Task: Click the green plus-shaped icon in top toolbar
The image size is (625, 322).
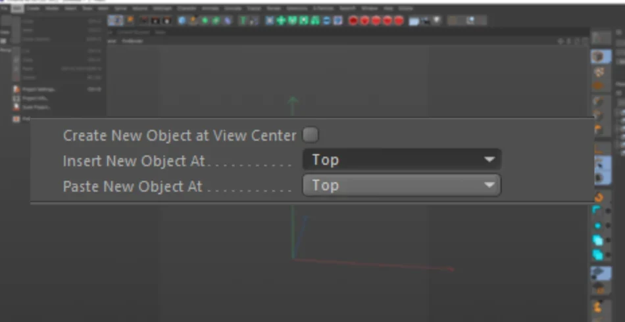Action: [x=281, y=20]
